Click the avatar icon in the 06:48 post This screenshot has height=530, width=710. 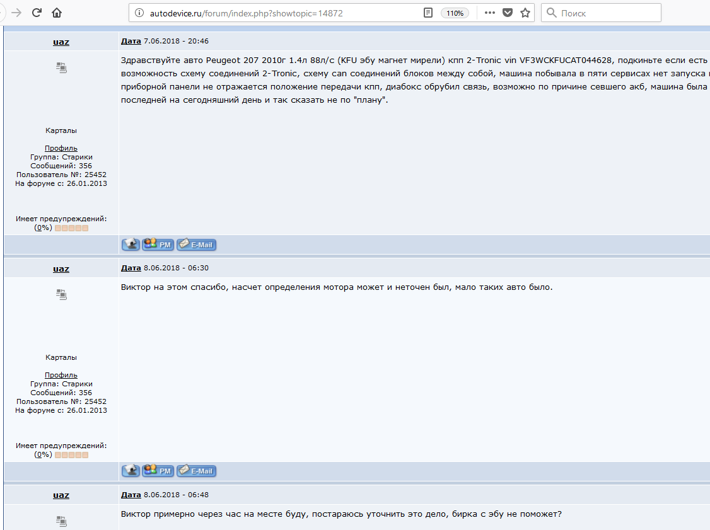point(62,521)
